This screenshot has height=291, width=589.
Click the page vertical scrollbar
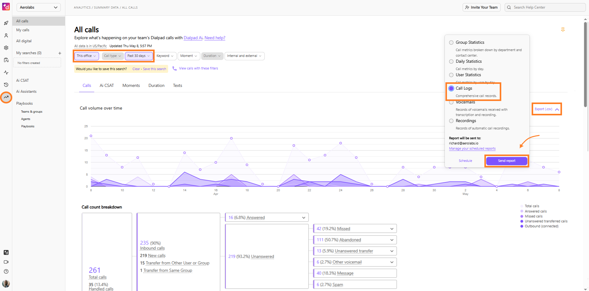click(x=585, y=64)
